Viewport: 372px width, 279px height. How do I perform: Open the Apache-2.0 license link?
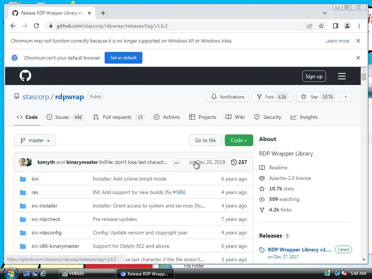tap(290, 178)
